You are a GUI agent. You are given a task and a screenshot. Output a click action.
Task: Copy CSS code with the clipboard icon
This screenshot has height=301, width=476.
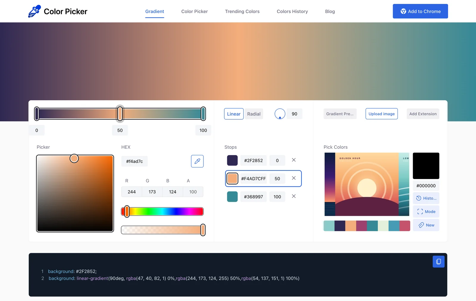click(x=439, y=262)
